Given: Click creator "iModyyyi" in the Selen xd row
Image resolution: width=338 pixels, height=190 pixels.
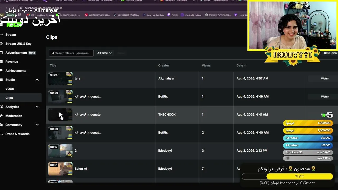Looking at the screenshot, I should pos(165,169).
